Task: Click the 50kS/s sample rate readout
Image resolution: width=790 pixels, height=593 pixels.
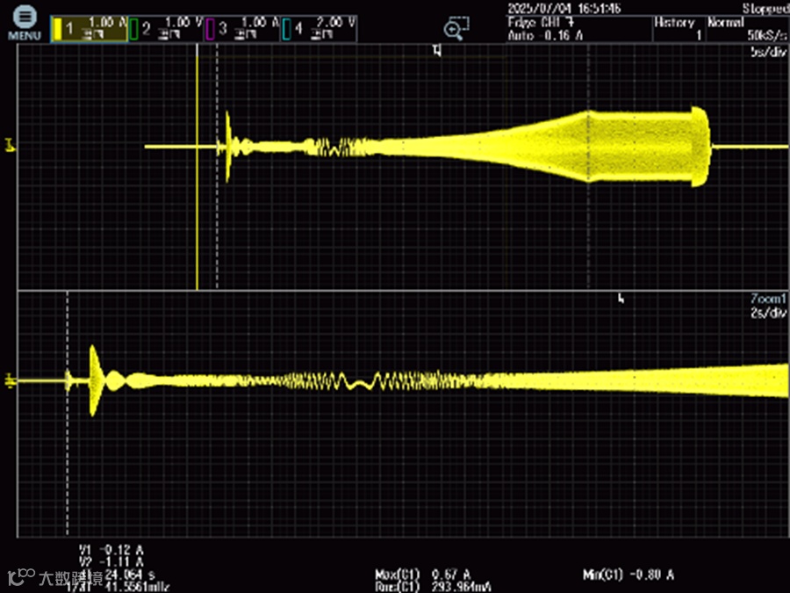Action: pos(767,35)
